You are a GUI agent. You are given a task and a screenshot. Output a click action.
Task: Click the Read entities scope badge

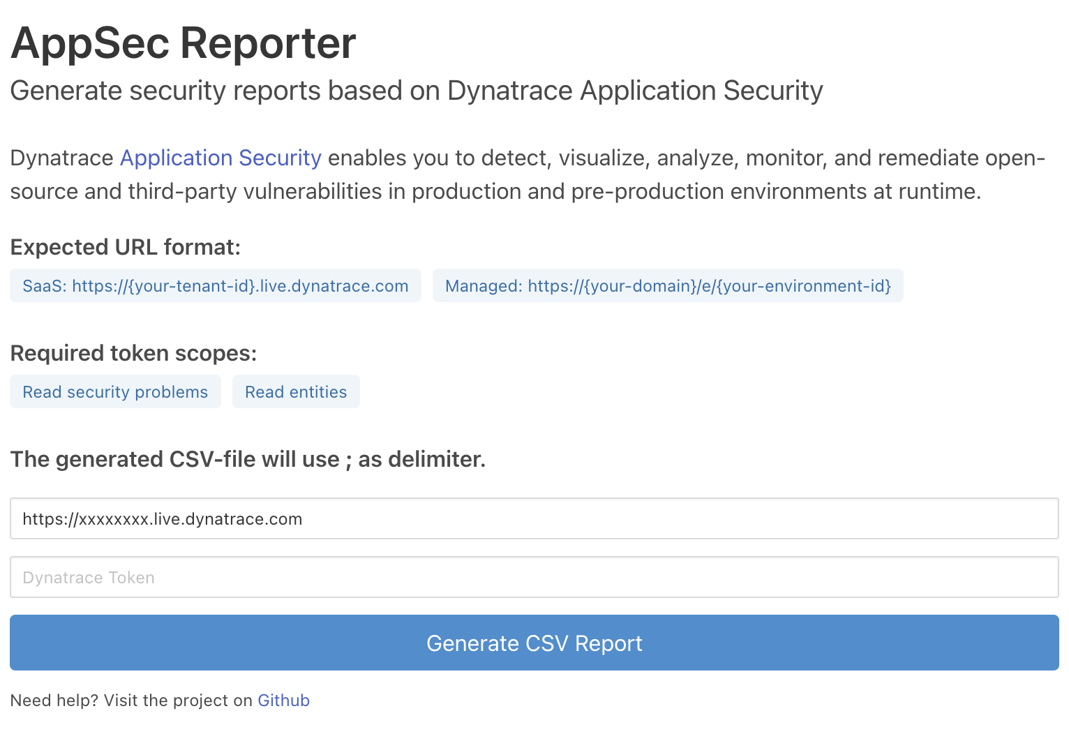click(296, 391)
